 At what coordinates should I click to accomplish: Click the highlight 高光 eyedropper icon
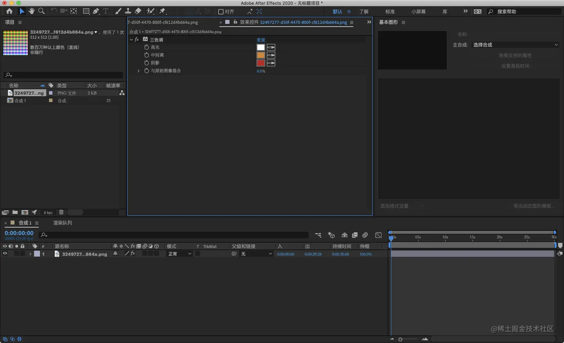(271, 47)
